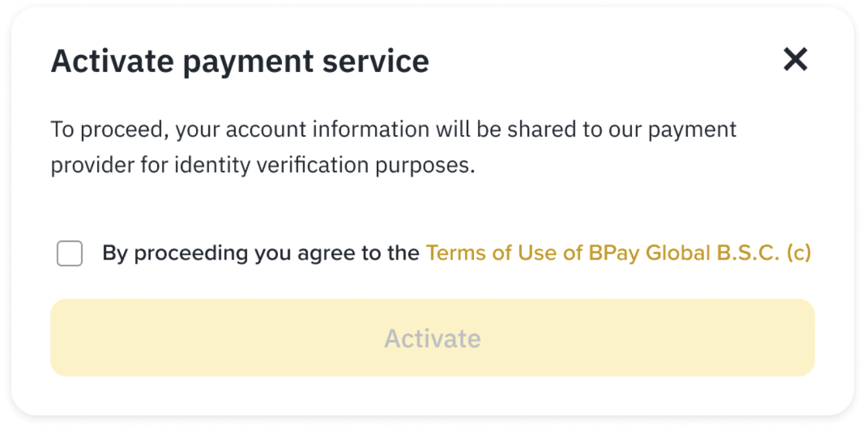Screen dimensions: 864x426
Task: Click the 'Activate payment service' heading
Action: pyautogui.click(x=240, y=61)
